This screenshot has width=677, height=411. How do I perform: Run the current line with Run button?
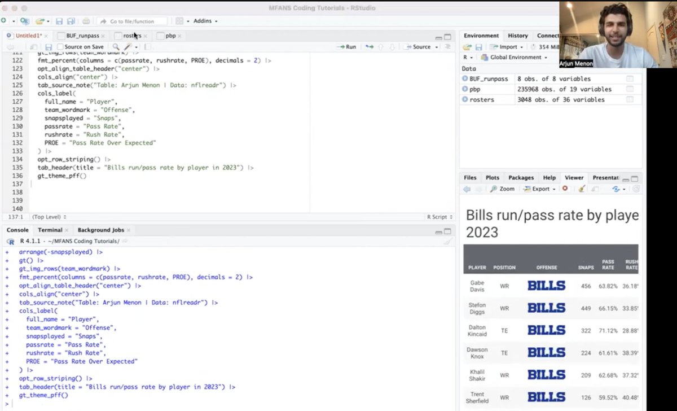click(x=345, y=47)
